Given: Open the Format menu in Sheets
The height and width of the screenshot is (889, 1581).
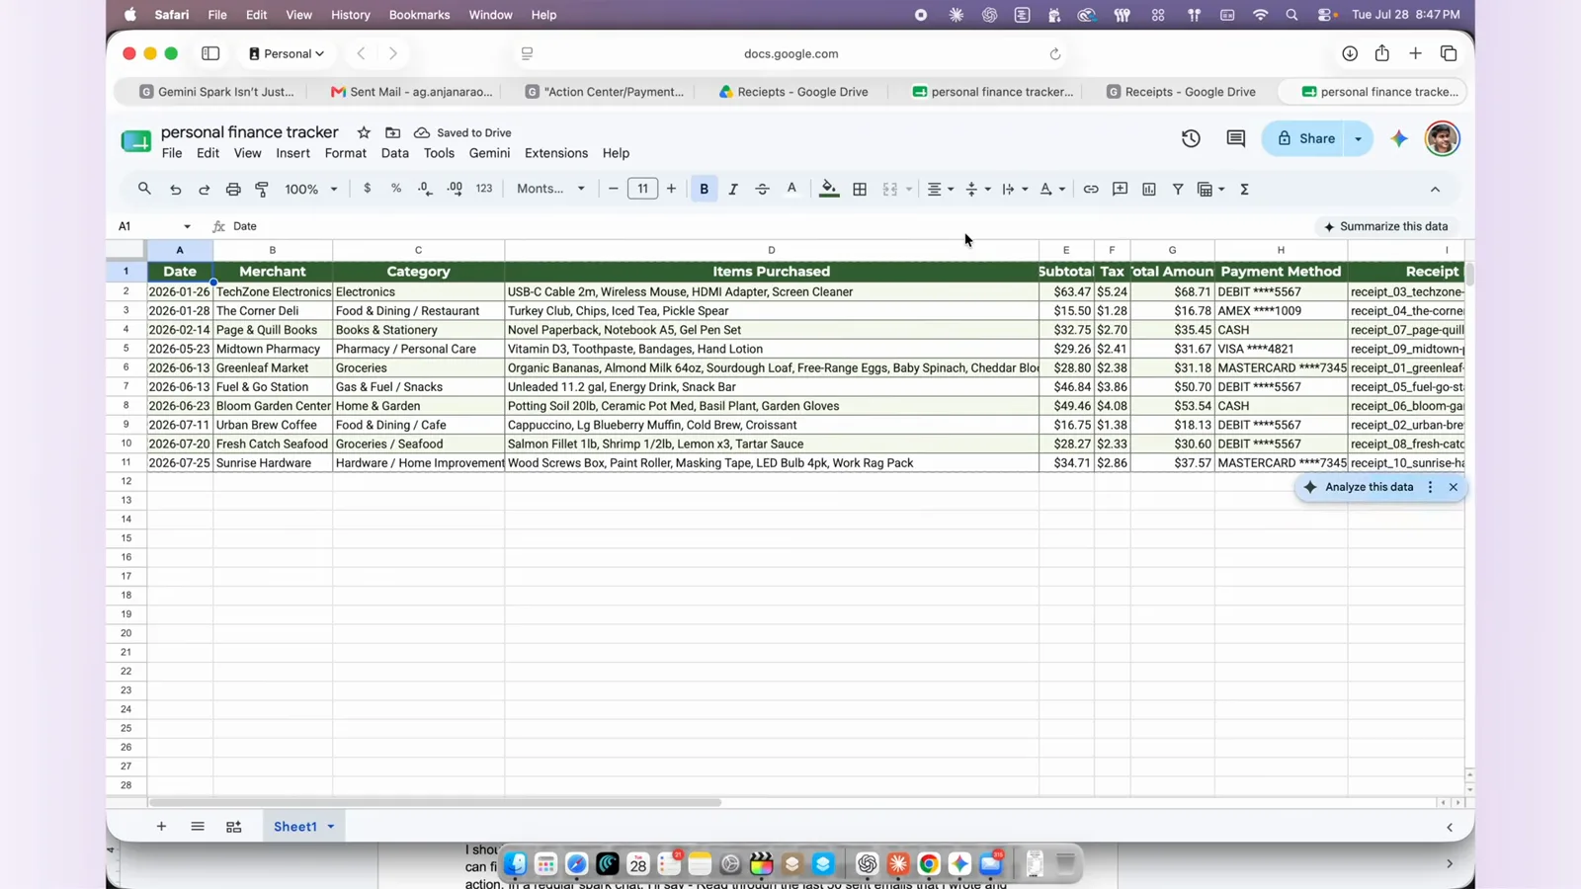Looking at the screenshot, I should pos(345,153).
